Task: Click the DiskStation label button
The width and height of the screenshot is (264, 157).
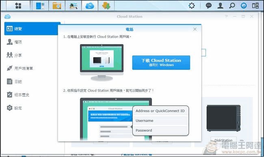Action: point(223,140)
